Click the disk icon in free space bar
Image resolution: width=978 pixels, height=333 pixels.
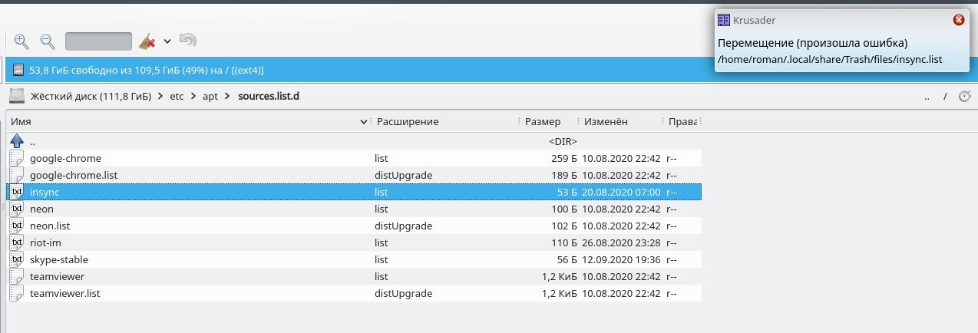(x=18, y=70)
